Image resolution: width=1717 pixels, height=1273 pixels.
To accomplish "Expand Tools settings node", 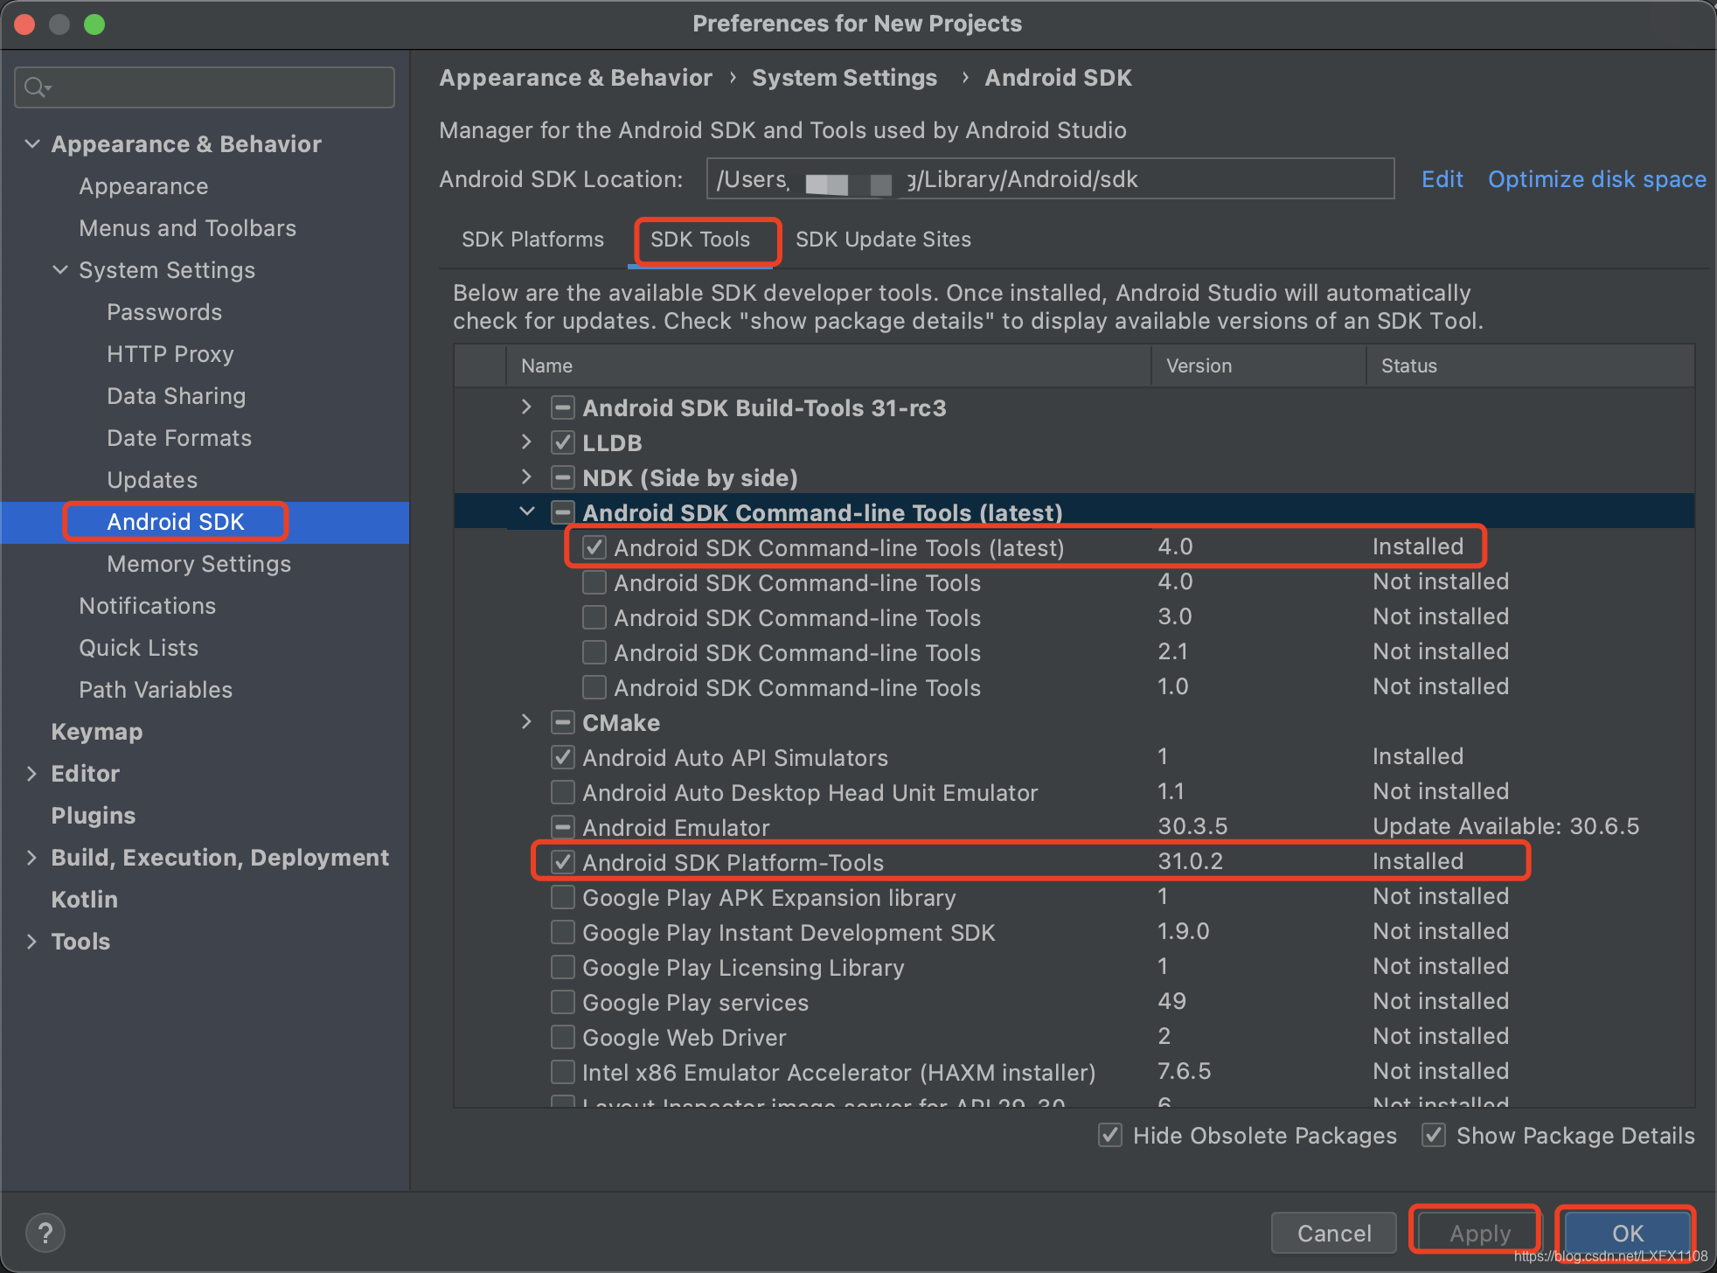I will pos(31,941).
